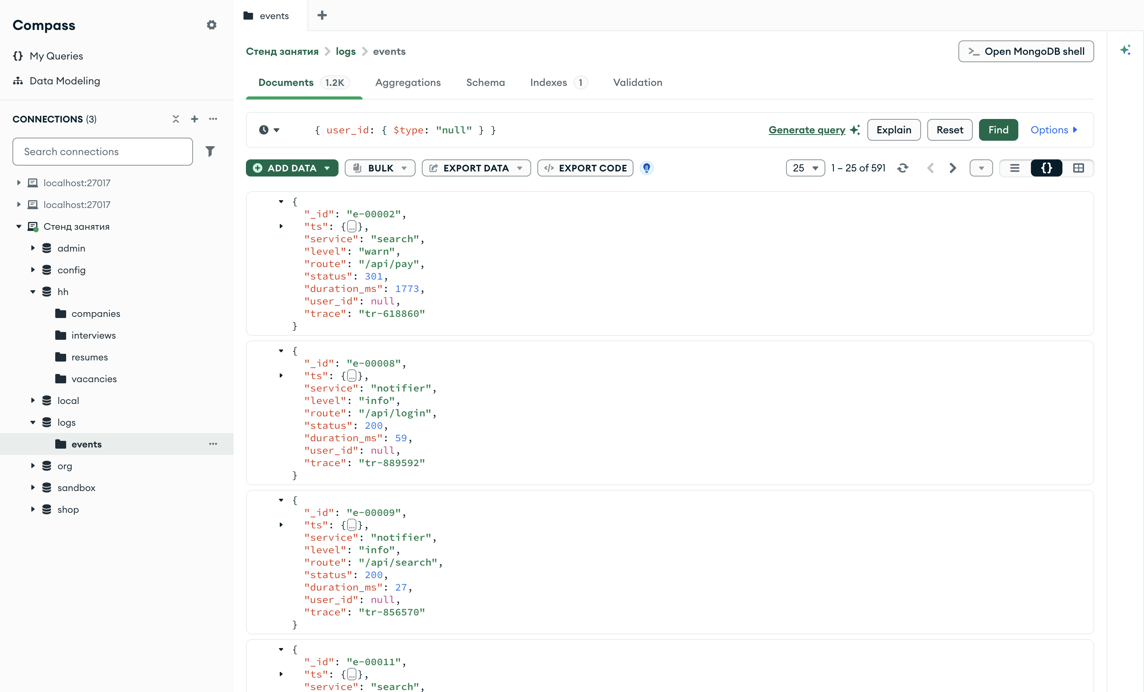Switch to list view

[x=1014, y=168]
